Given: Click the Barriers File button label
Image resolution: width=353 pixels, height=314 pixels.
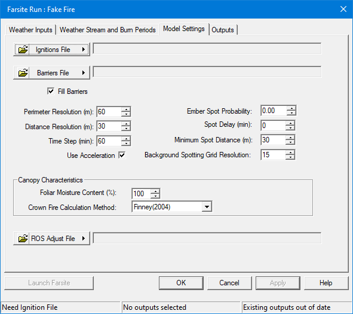Looking at the screenshot, I should [53, 73].
